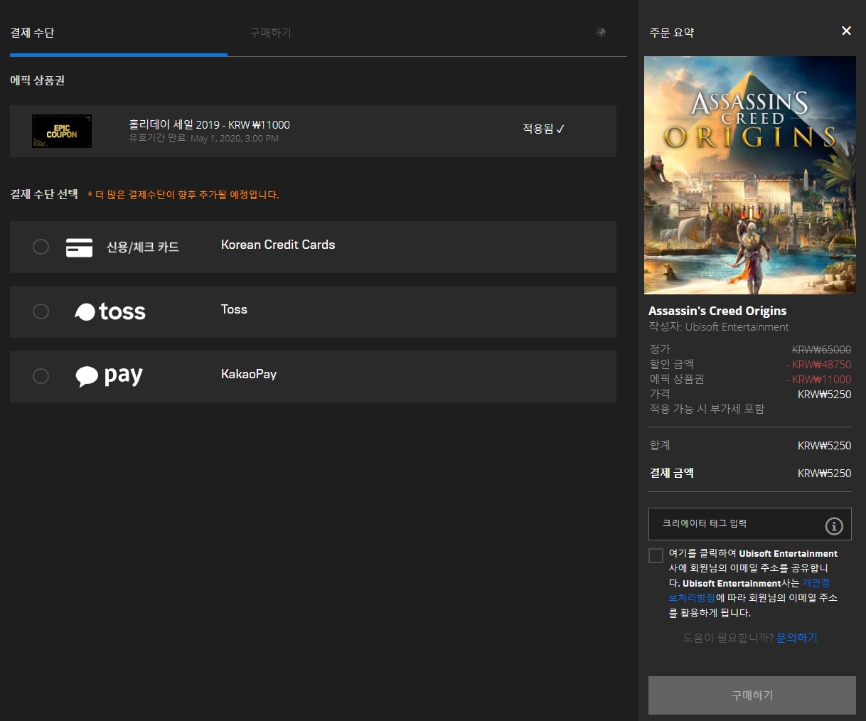Click the Epic Coupon image
The height and width of the screenshot is (721, 866).
pos(62,132)
